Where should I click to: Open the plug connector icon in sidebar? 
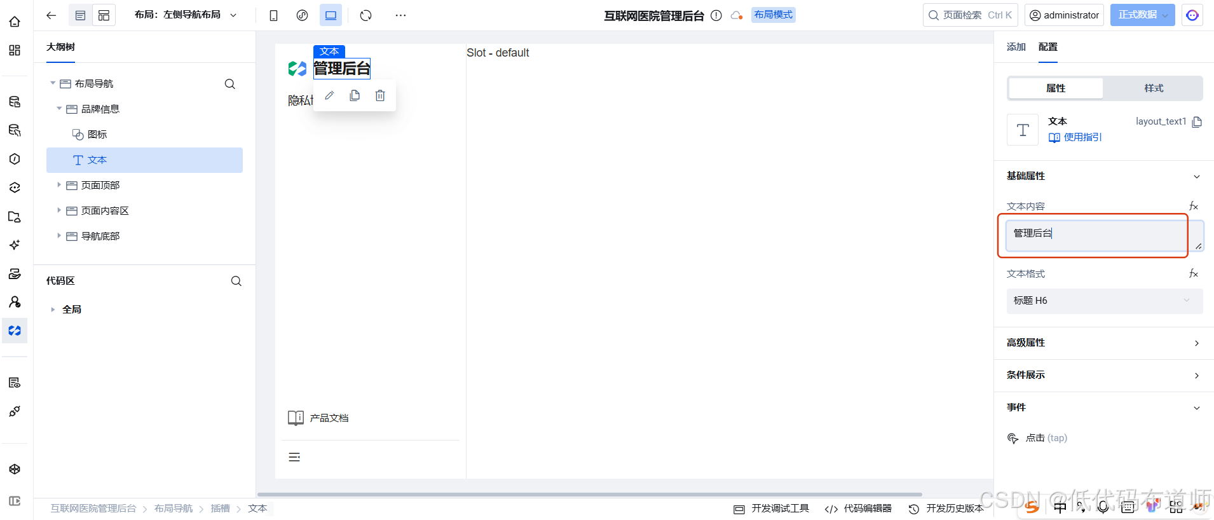click(15, 411)
